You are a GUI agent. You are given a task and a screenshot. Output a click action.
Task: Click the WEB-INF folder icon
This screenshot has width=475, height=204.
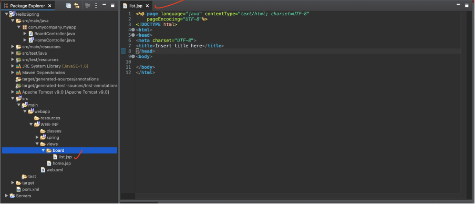(x=37, y=124)
